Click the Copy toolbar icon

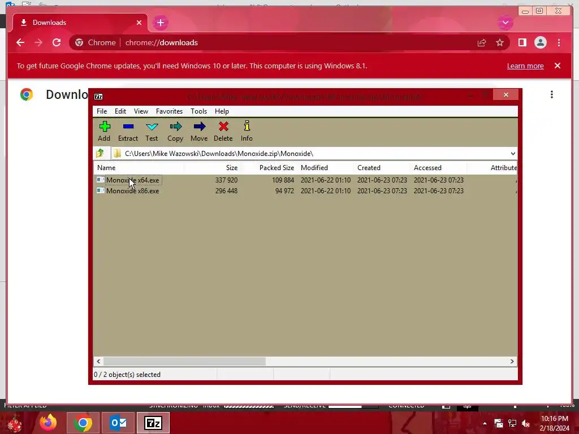[175, 131]
